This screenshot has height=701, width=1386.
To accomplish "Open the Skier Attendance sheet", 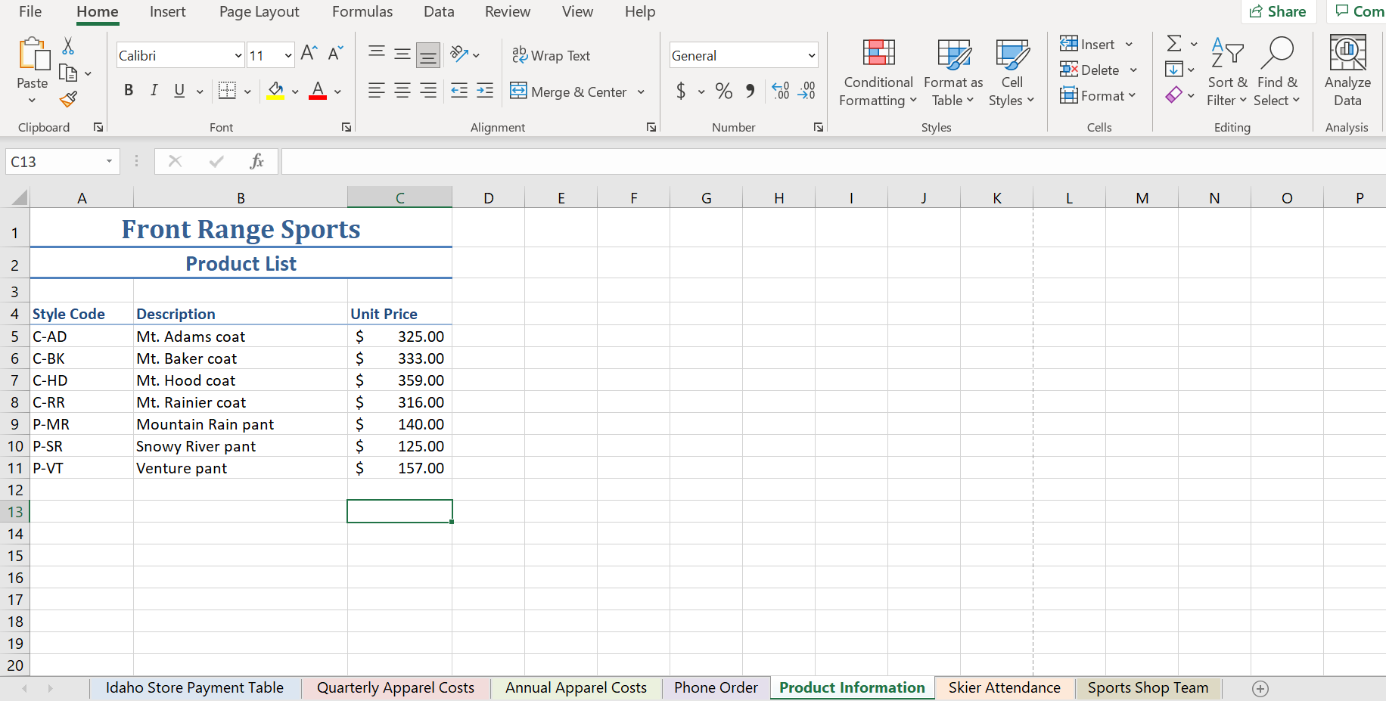I will [x=1004, y=687].
